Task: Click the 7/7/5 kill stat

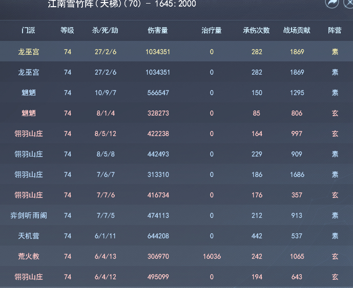Action: click(106, 215)
